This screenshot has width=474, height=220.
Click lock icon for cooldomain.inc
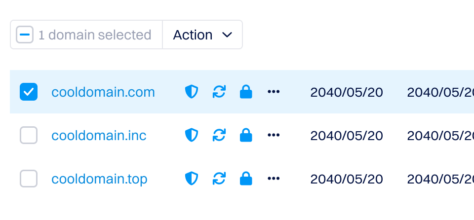pos(245,135)
